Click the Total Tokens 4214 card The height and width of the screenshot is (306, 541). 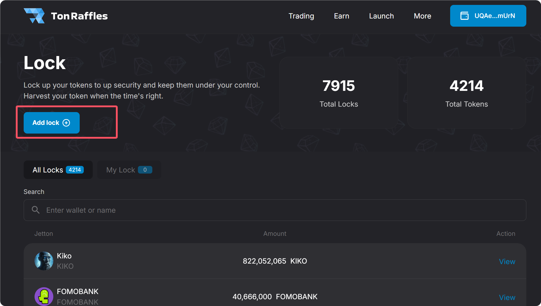point(466,93)
